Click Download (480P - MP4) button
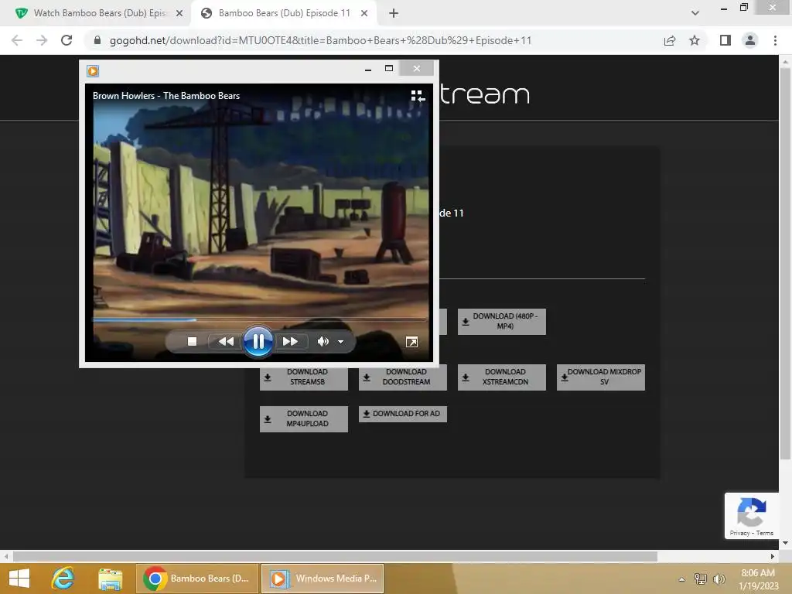The image size is (792, 594). tap(501, 321)
